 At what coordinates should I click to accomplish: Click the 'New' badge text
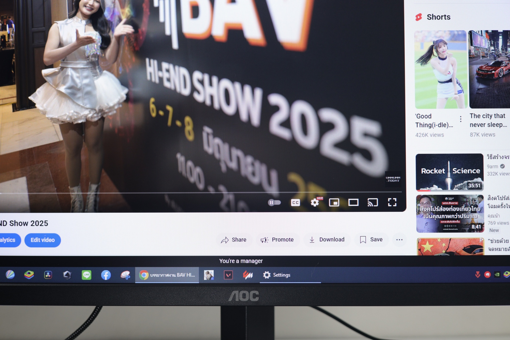494,230
